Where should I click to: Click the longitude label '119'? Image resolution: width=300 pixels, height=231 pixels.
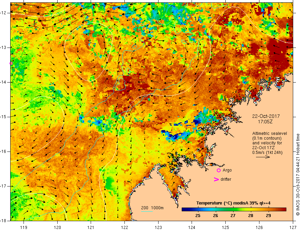[x=24, y=227]
